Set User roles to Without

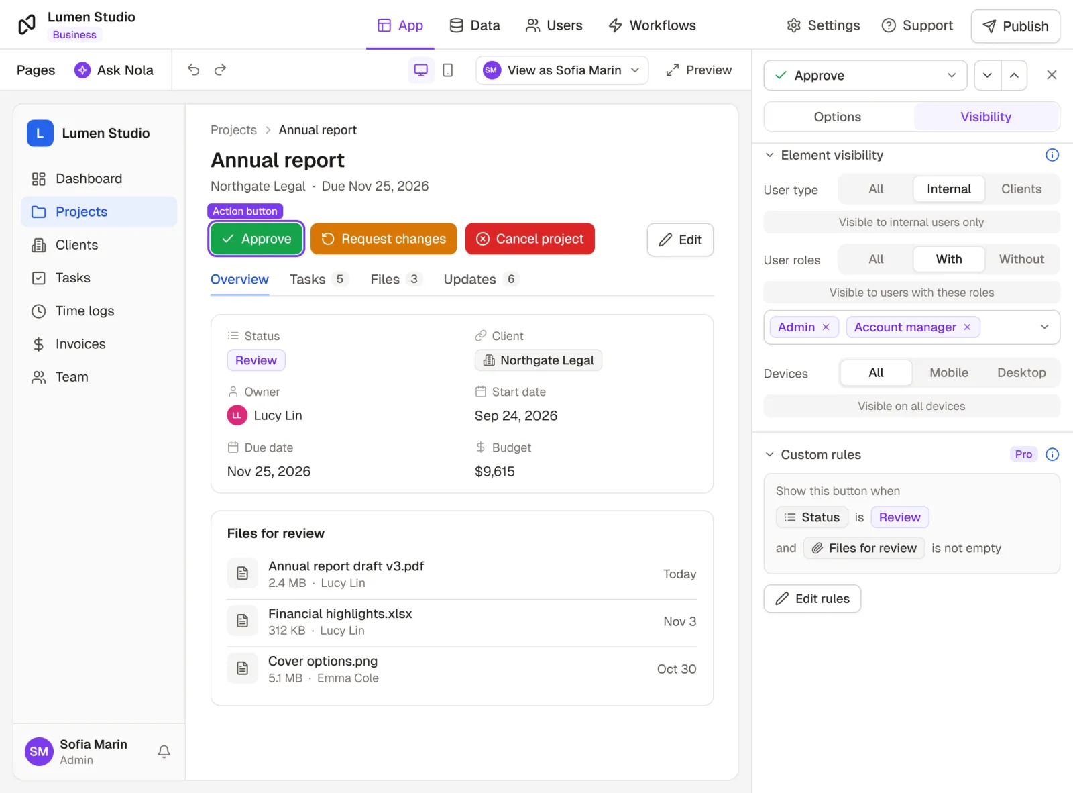pos(1021,259)
